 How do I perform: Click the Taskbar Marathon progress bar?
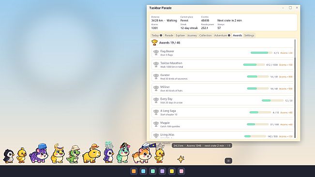(254, 65)
